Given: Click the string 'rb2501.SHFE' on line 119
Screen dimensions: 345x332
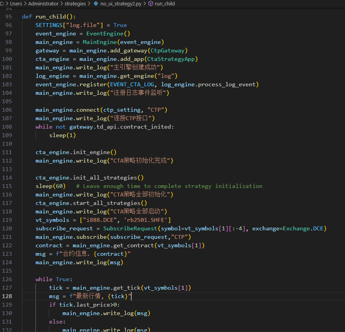Looking at the screenshot, I should [x=146, y=220].
